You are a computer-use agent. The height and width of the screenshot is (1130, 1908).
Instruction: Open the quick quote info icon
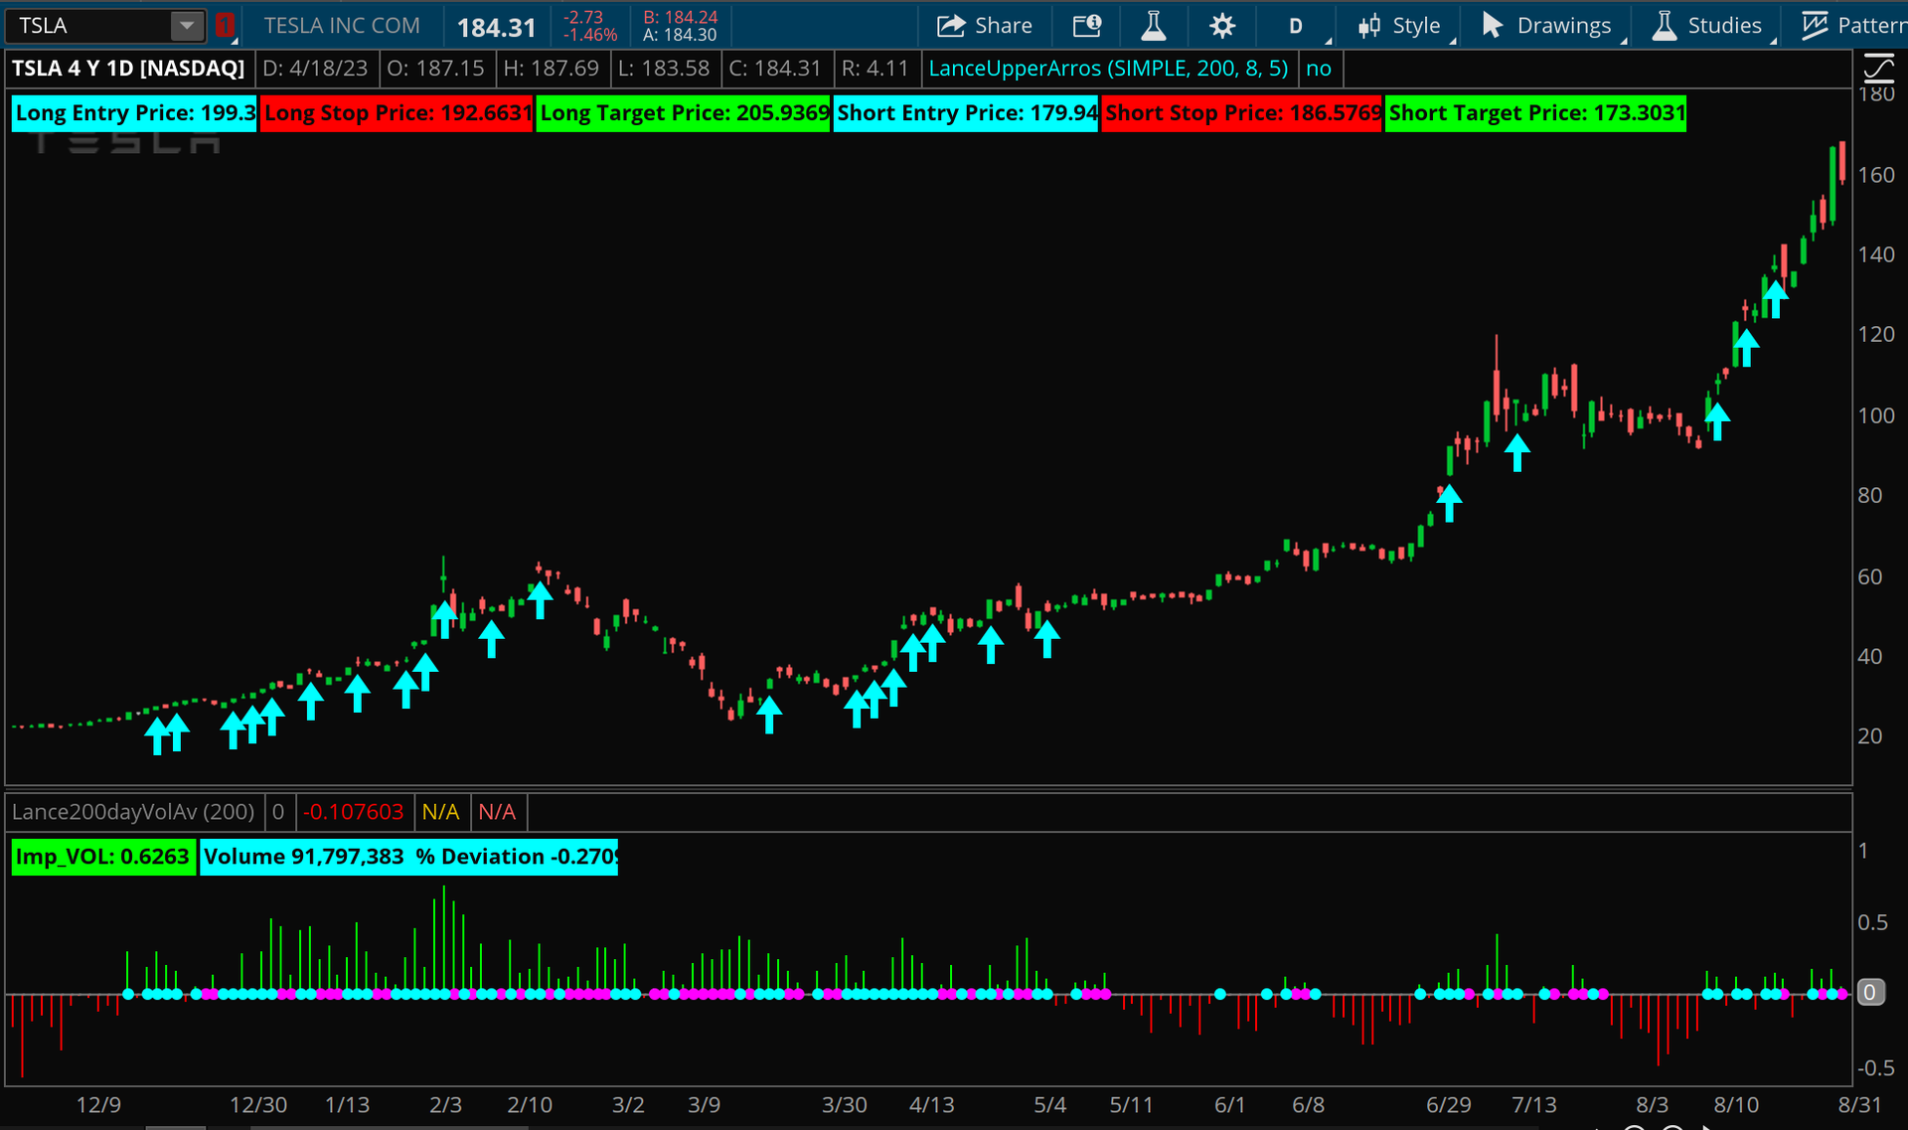coord(1087,25)
